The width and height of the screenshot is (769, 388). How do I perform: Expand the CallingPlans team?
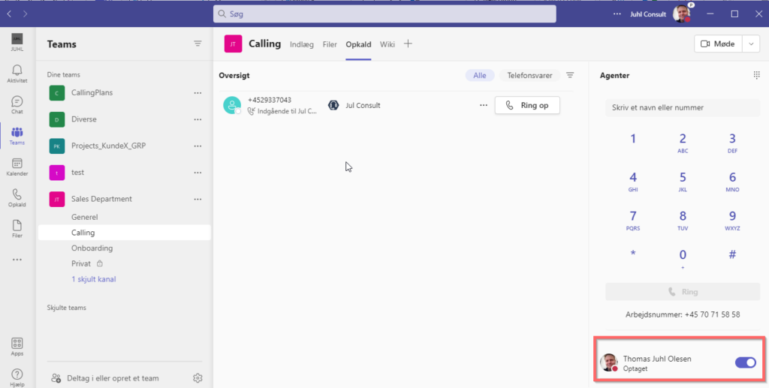[92, 92]
